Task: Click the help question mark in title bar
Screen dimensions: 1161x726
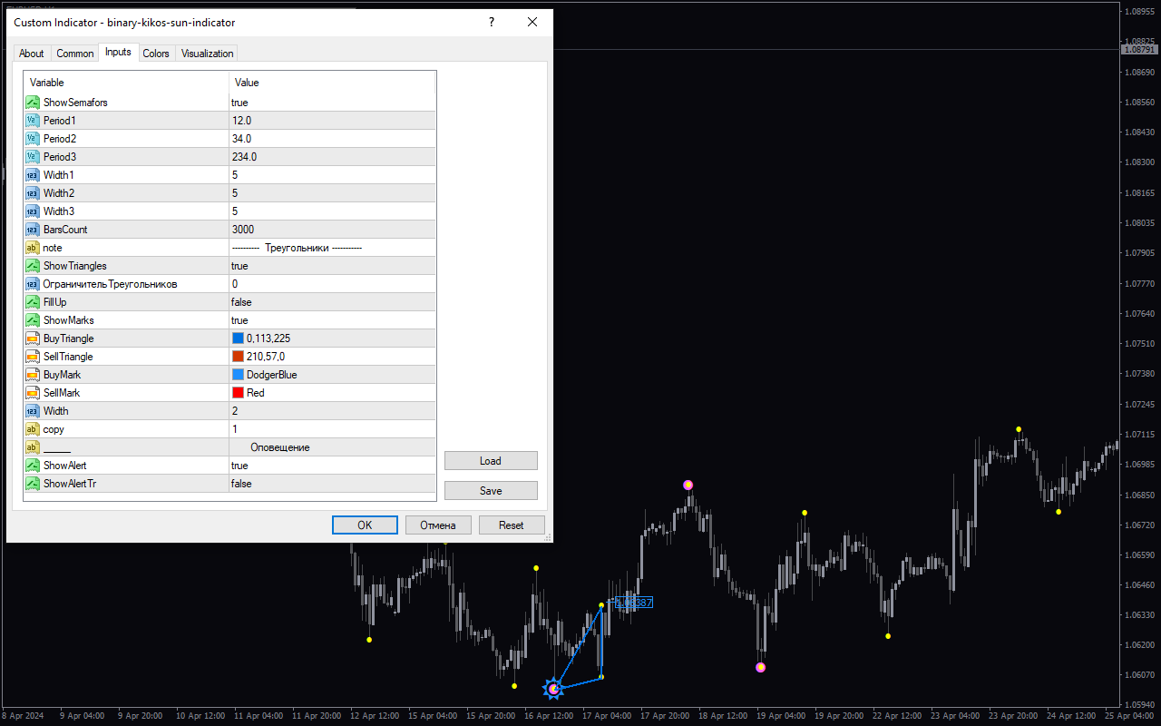Action: 491,22
